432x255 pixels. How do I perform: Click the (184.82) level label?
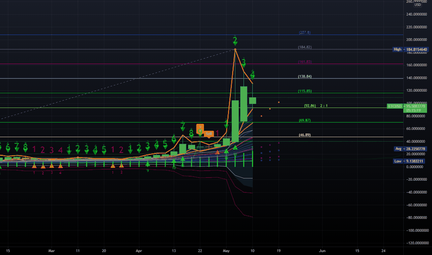pos(305,47)
